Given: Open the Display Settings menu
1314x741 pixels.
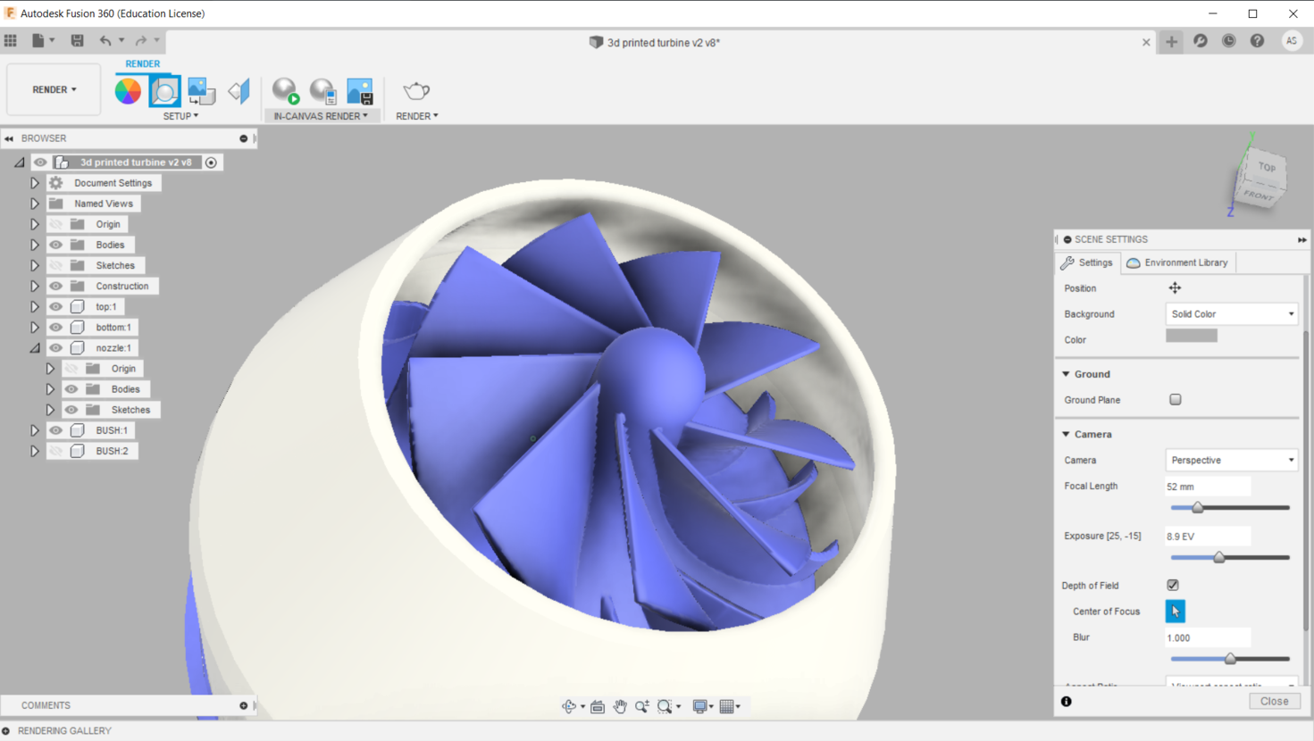Looking at the screenshot, I should pos(703,706).
